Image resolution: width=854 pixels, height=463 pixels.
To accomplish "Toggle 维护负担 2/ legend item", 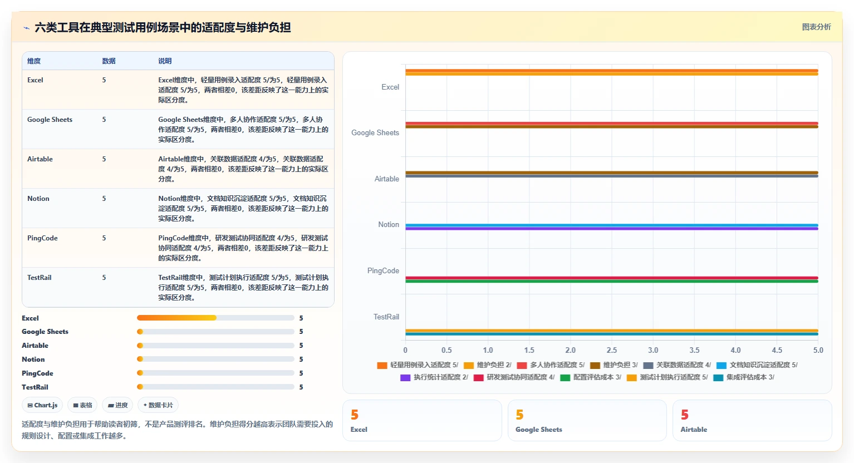I will [x=487, y=365].
